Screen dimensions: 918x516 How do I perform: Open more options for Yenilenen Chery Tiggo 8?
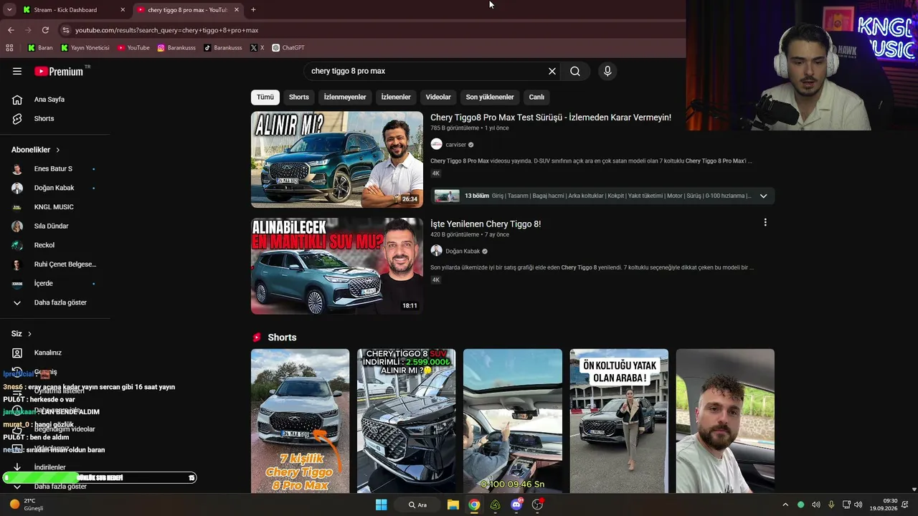coord(765,222)
